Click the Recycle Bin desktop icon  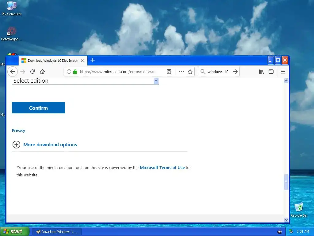click(299, 210)
